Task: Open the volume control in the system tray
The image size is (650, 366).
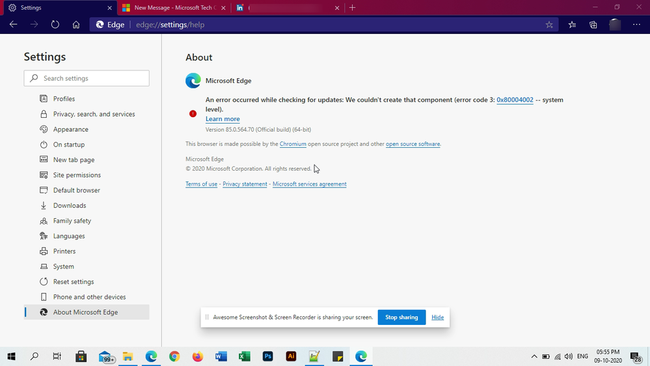Action: (568, 356)
